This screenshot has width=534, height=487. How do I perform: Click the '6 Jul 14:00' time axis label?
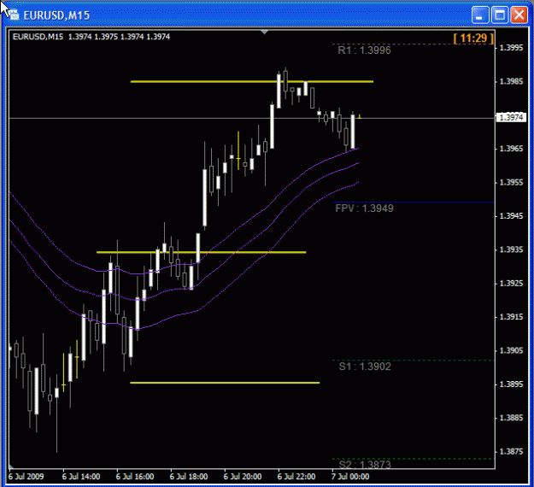click(81, 477)
